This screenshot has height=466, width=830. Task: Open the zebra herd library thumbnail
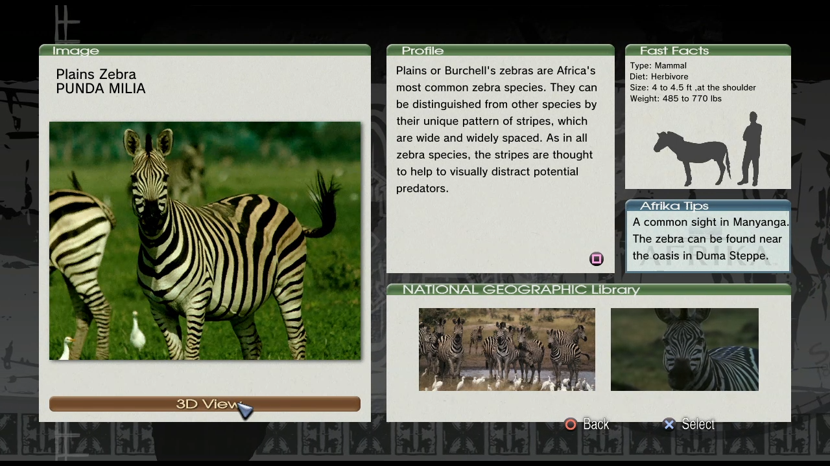coord(507,349)
